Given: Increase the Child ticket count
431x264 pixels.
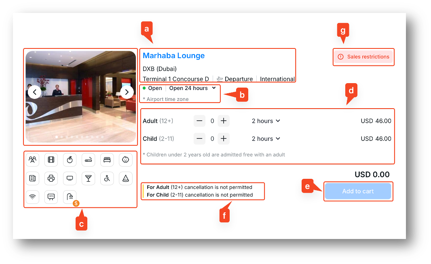Looking at the screenshot, I should (x=224, y=138).
